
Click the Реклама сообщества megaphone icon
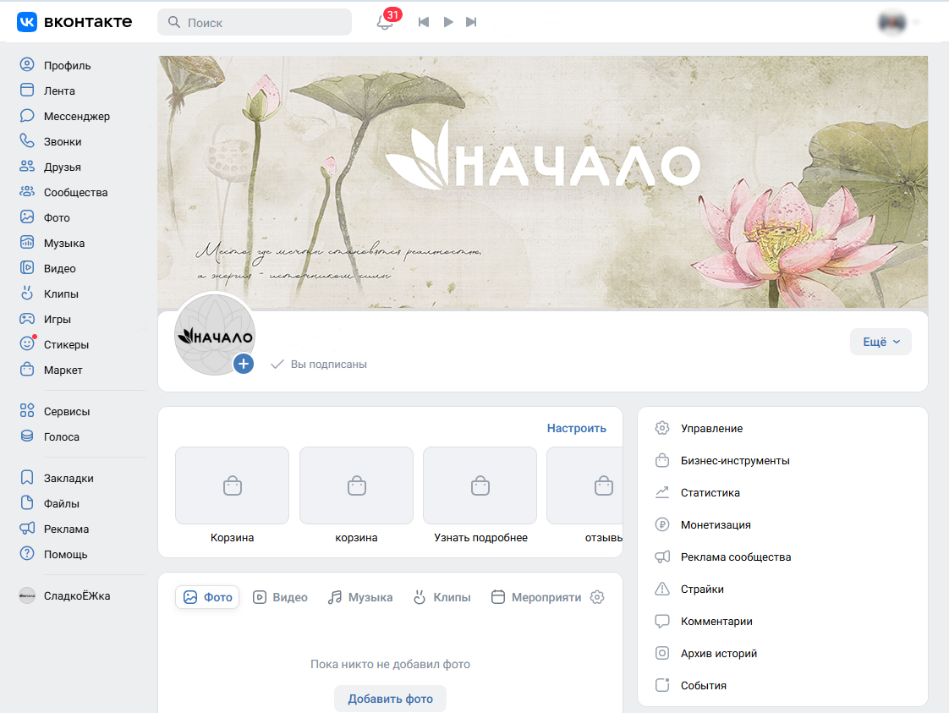point(662,557)
